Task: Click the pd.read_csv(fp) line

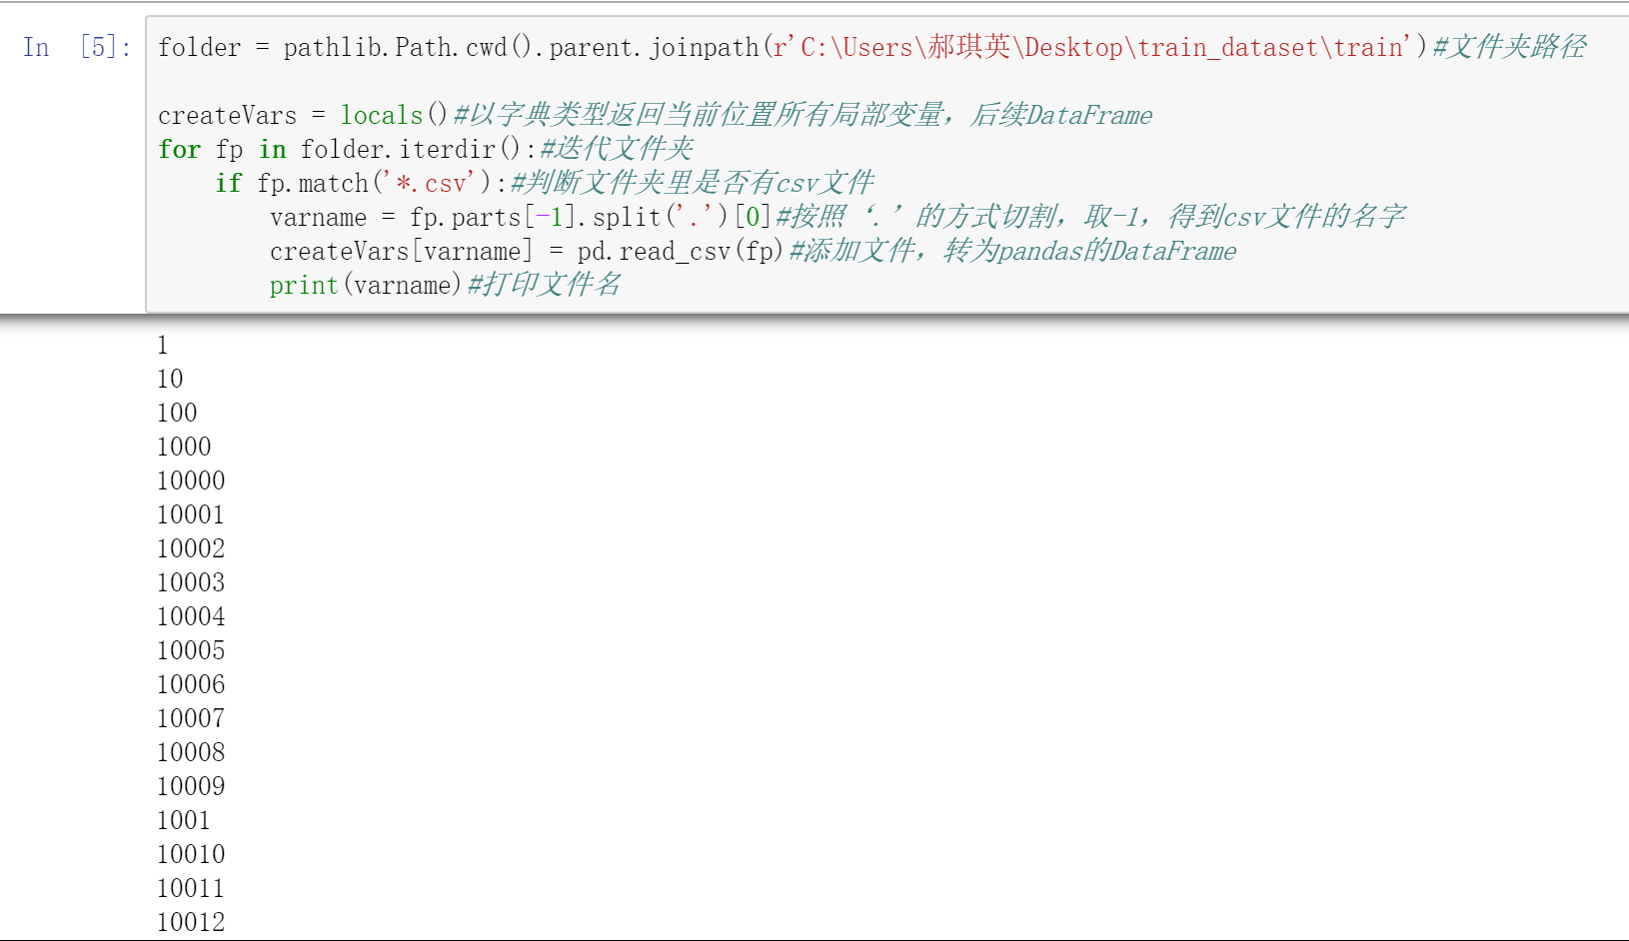Action: pos(753,251)
